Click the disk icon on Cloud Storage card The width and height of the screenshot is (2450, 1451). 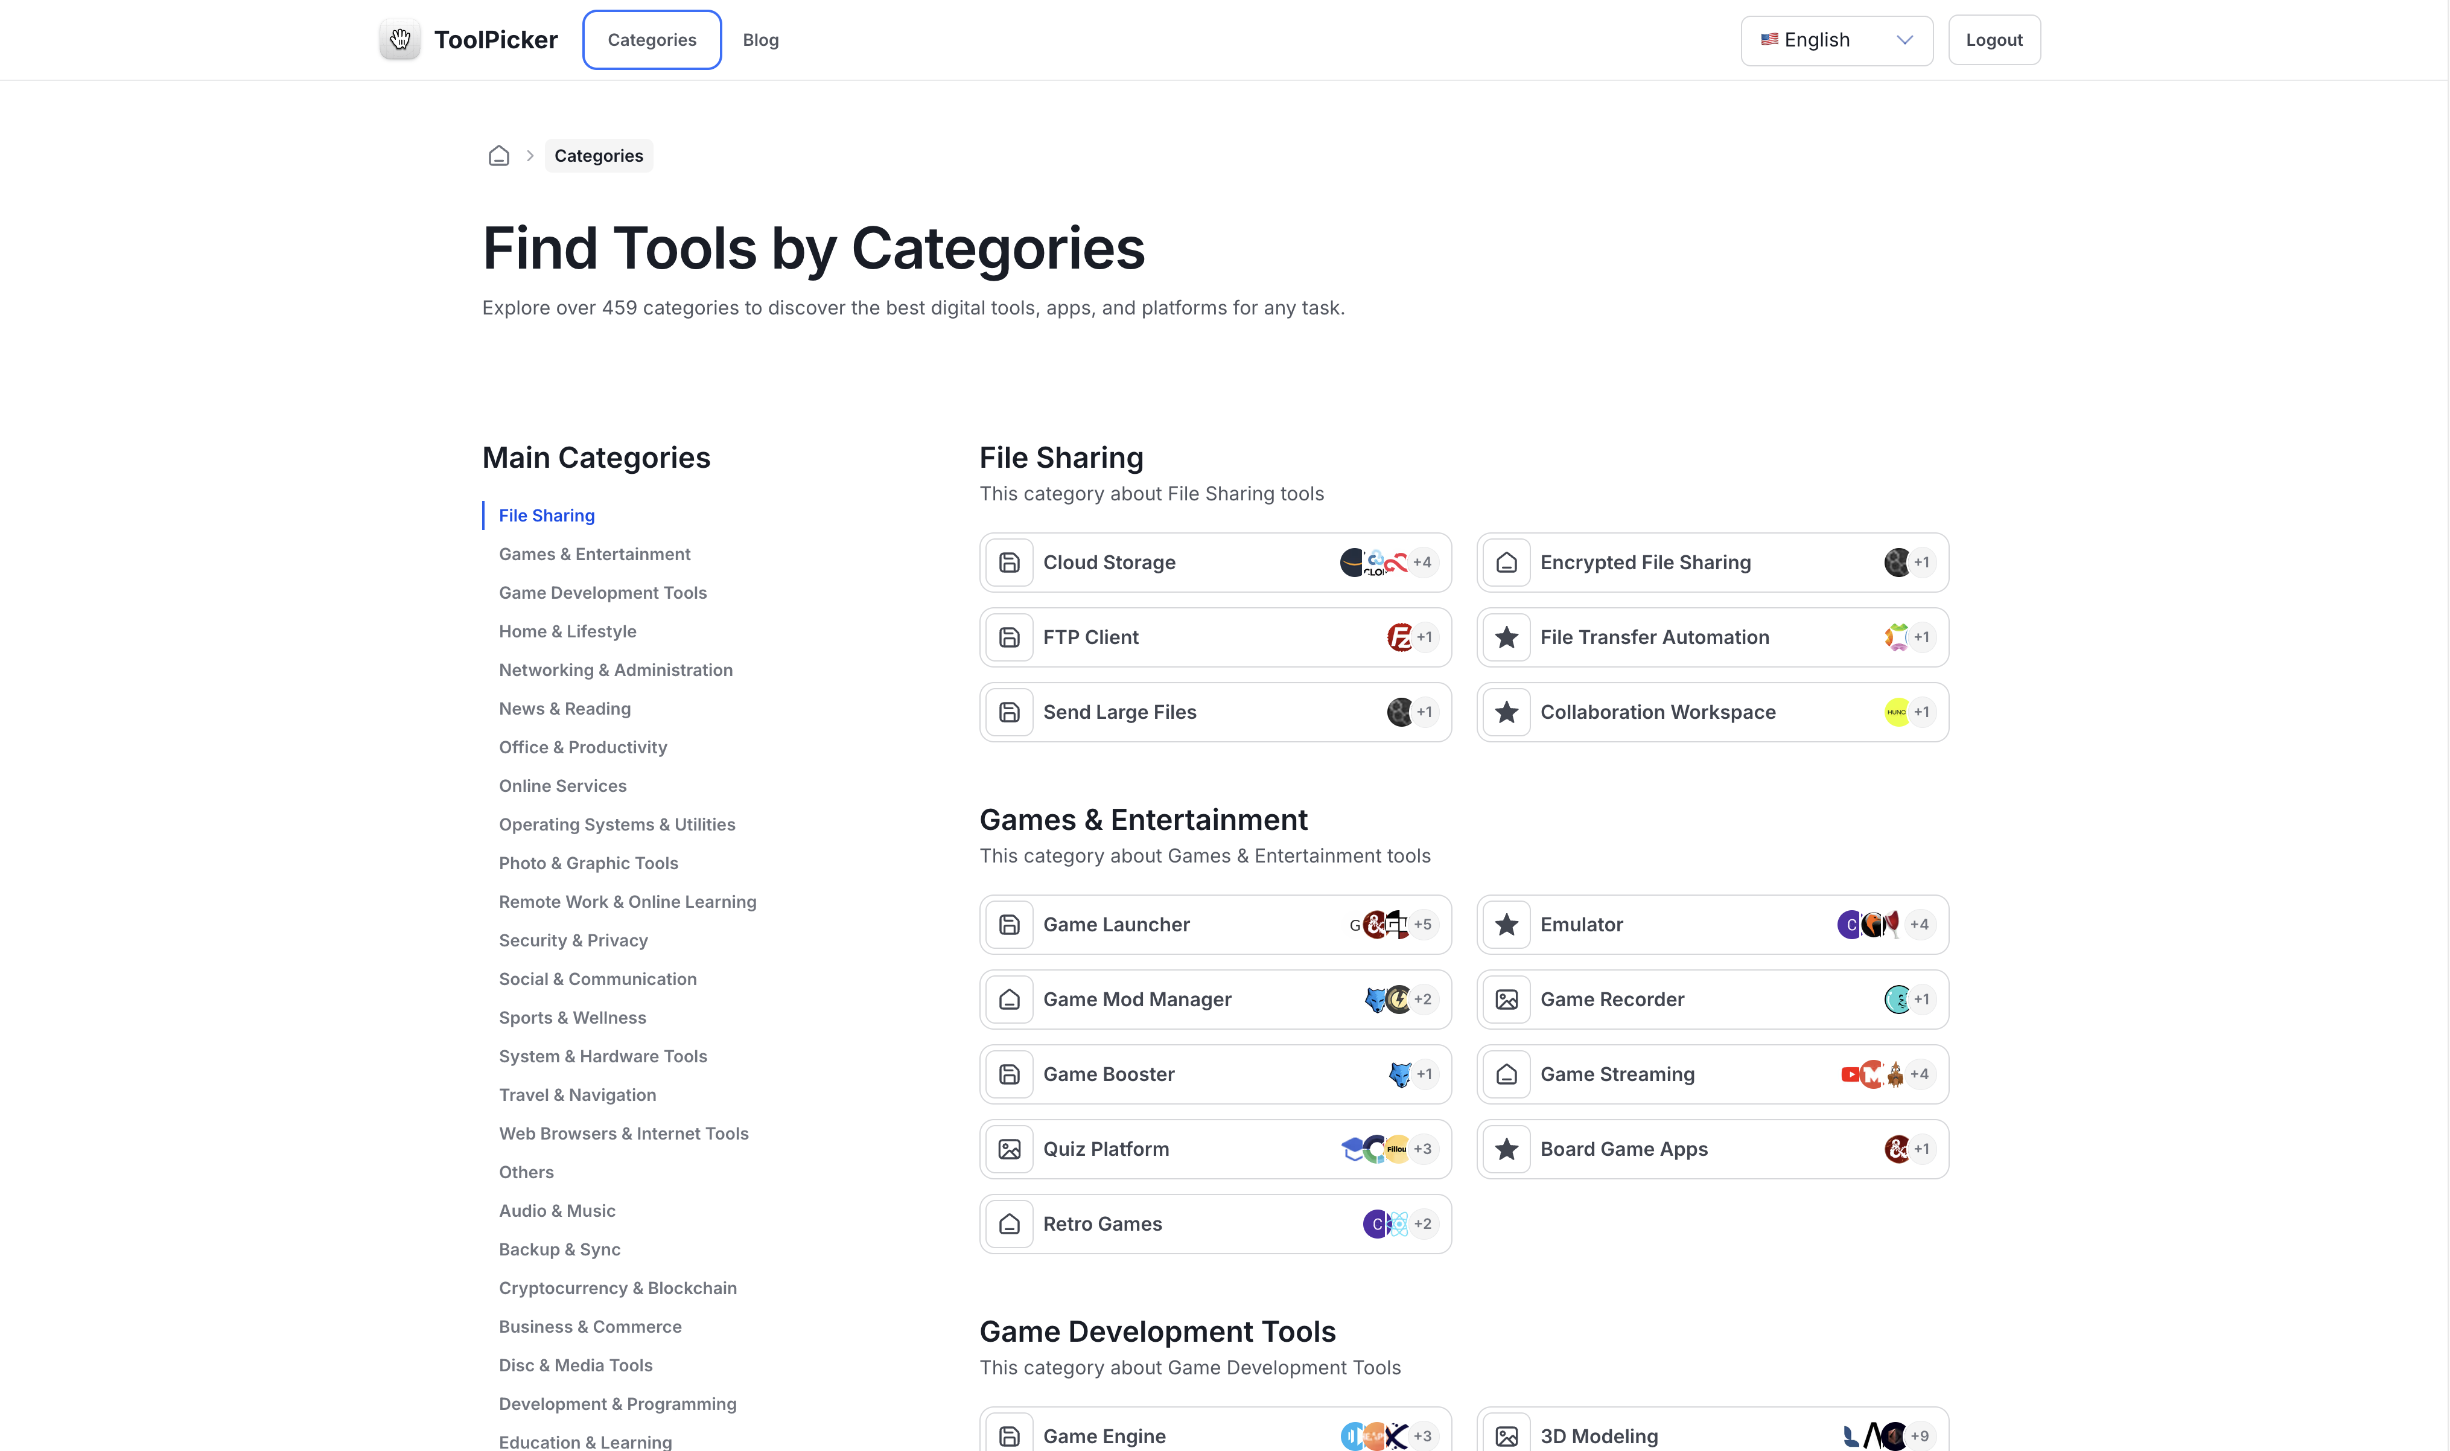[1010, 562]
